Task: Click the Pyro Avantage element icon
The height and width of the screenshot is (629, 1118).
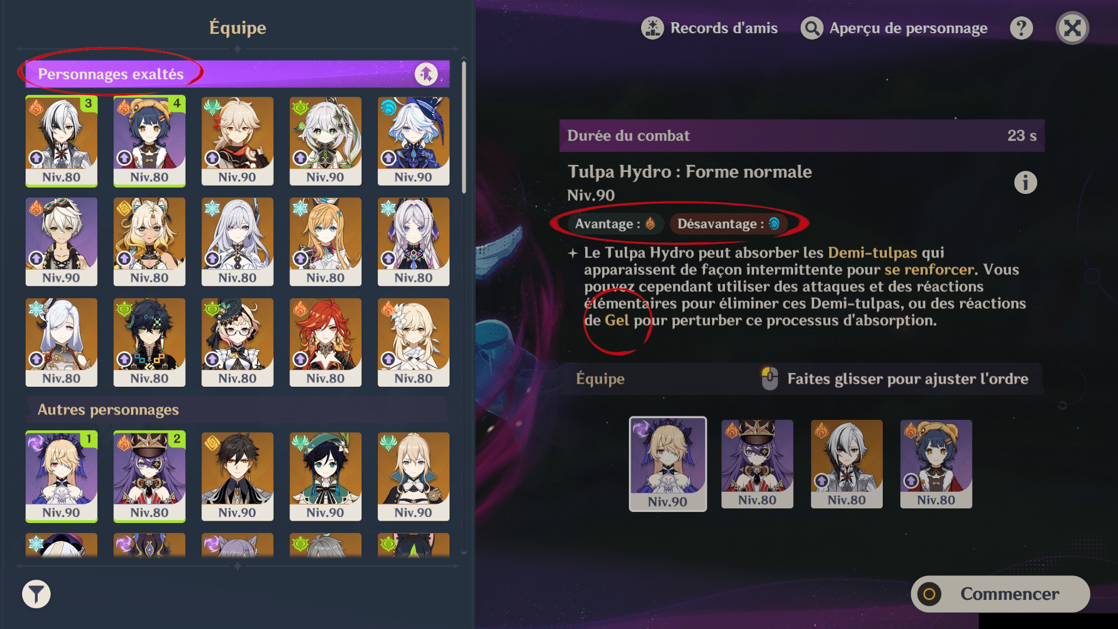Action: (x=650, y=224)
